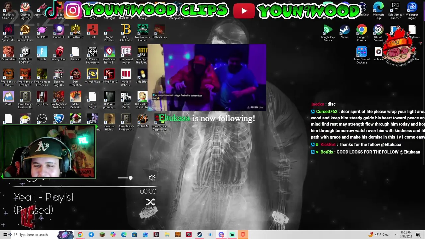Click the streamer webcam feed

(49, 151)
